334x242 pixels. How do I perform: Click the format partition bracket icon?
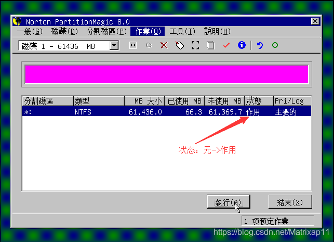click(x=195, y=45)
